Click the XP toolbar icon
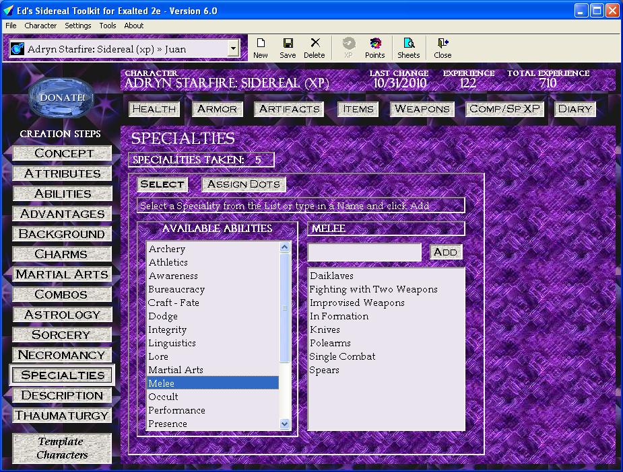 (x=348, y=48)
